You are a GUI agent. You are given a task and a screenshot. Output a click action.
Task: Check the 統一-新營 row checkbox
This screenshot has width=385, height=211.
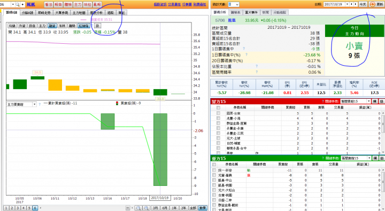tap(214, 170)
